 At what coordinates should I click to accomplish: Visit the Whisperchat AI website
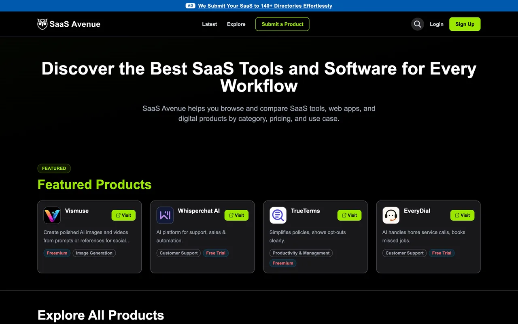point(236,215)
